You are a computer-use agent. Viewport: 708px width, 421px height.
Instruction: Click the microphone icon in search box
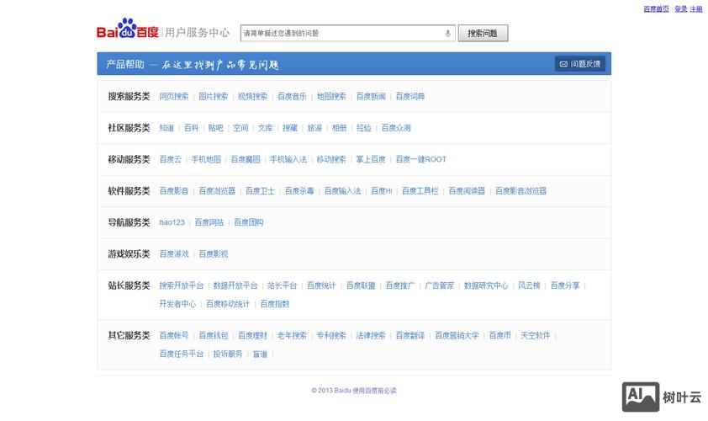pos(447,33)
